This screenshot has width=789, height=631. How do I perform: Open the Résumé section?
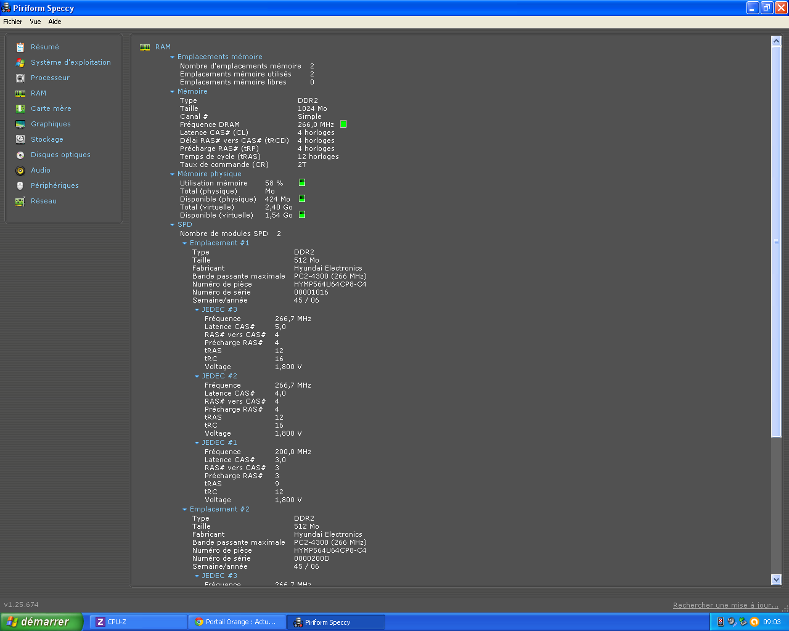pos(45,47)
